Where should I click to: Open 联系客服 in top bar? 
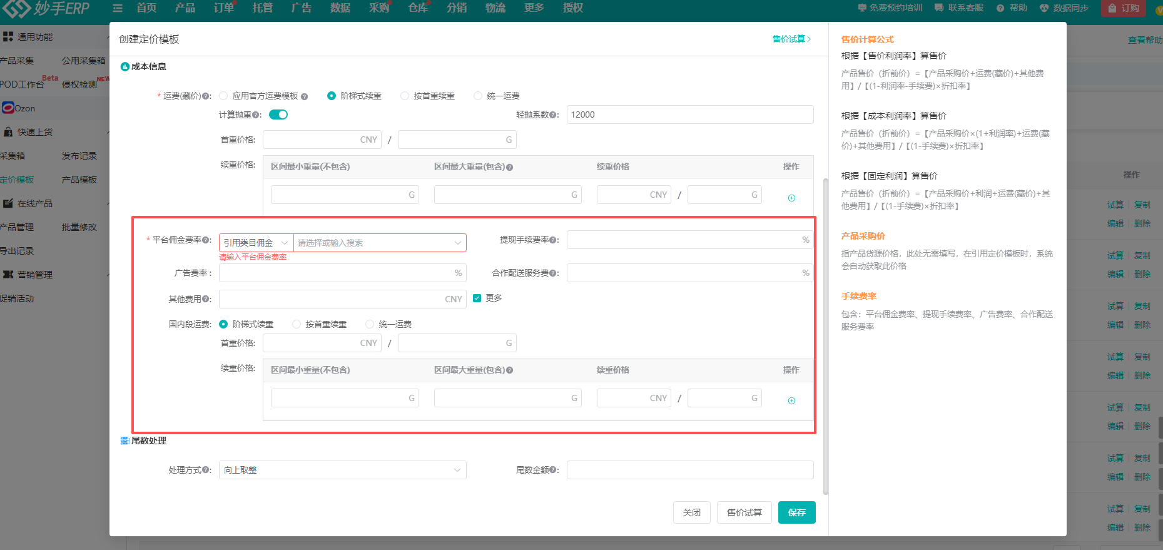(x=959, y=8)
